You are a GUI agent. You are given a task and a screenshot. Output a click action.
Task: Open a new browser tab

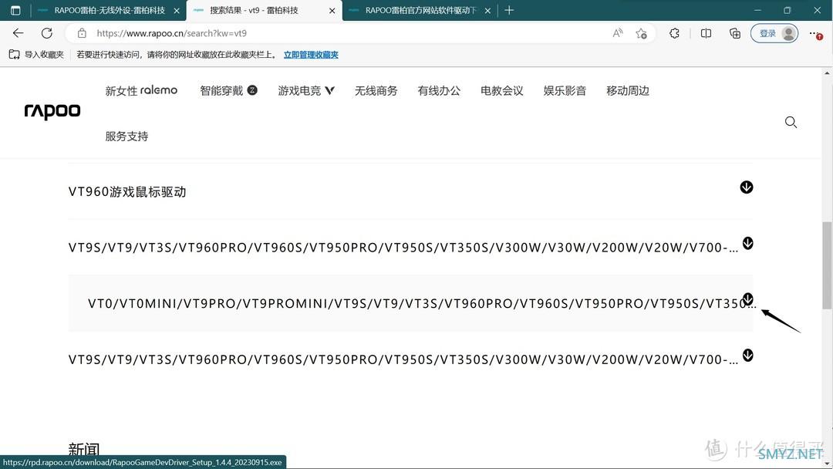coord(509,10)
